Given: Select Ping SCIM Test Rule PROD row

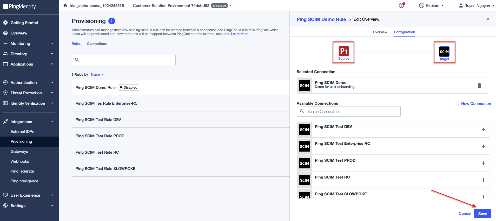Looking at the screenshot, I should 181,136.
